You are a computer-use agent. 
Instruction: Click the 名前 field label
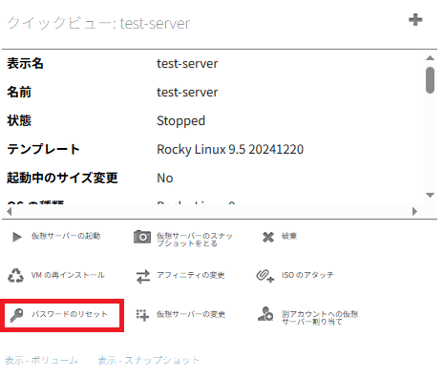(x=19, y=92)
